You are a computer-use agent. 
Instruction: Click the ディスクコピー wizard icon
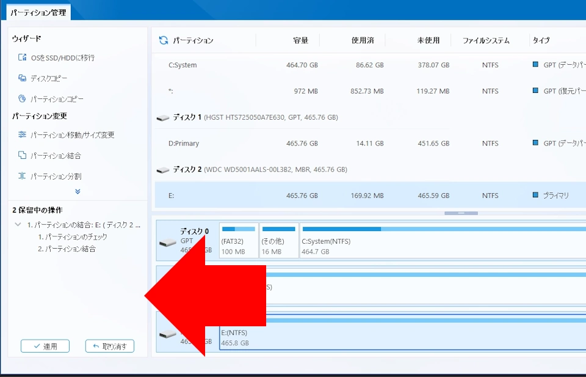click(x=22, y=78)
